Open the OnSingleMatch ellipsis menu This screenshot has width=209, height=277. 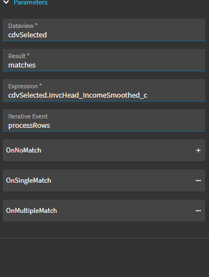coord(198,180)
